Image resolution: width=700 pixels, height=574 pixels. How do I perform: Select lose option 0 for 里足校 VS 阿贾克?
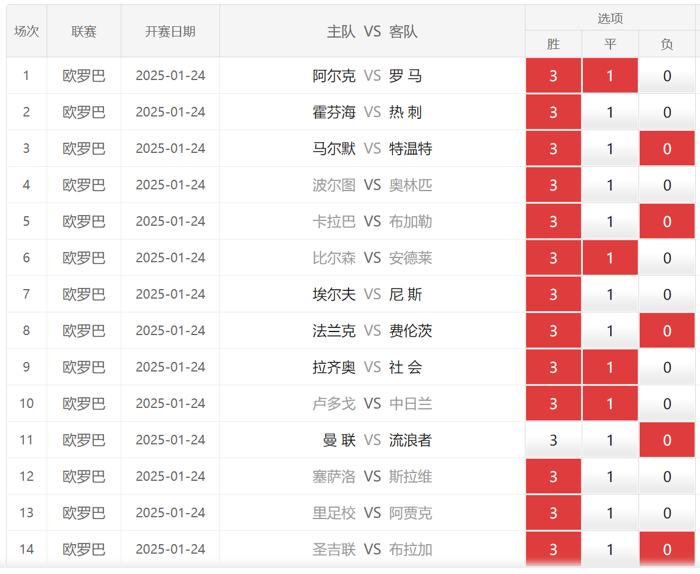[x=667, y=513]
